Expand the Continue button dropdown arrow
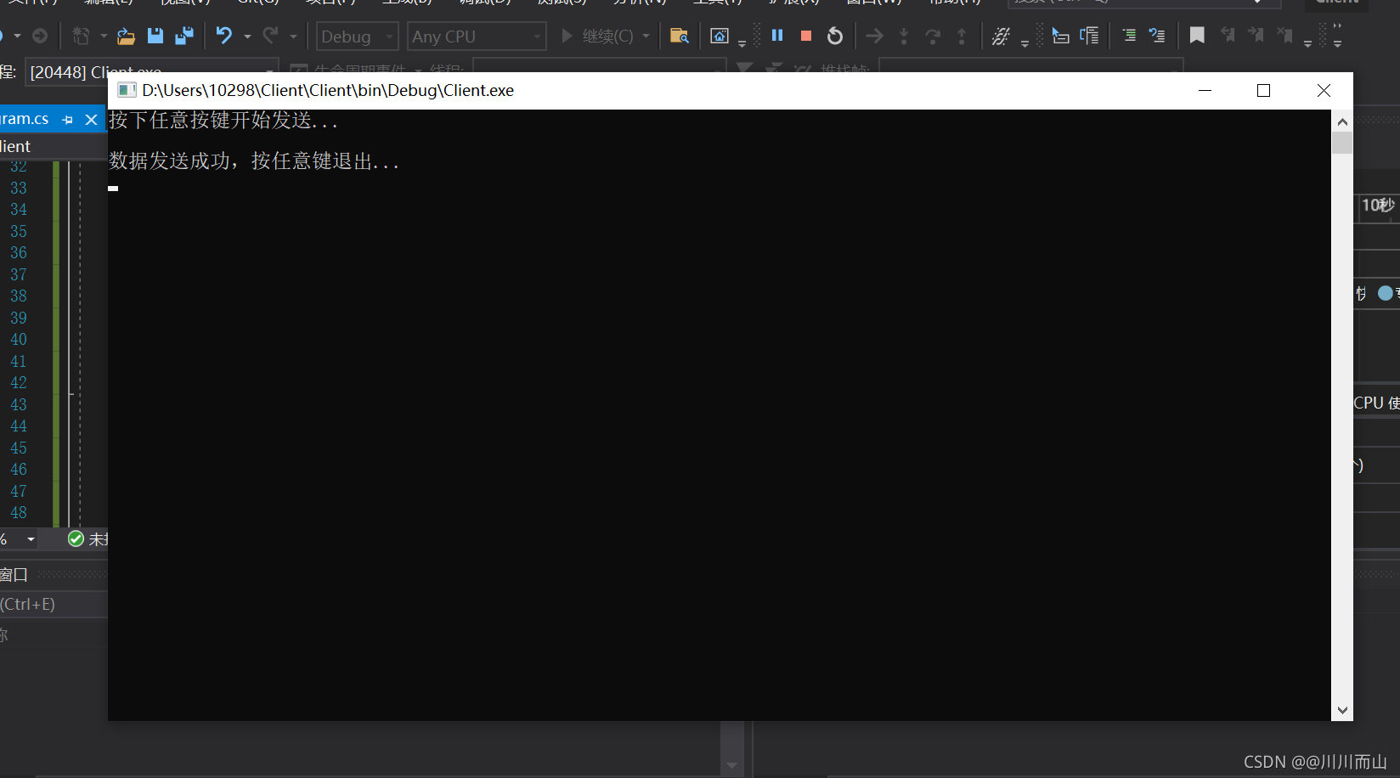Image resolution: width=1400 pixels, height=778 pixels. tap(646, 37)
